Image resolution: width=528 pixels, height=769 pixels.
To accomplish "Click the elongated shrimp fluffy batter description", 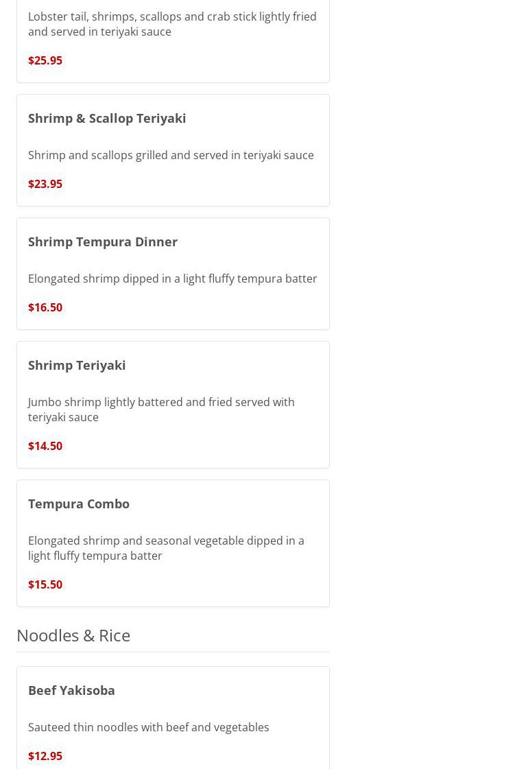I will 173,279.
